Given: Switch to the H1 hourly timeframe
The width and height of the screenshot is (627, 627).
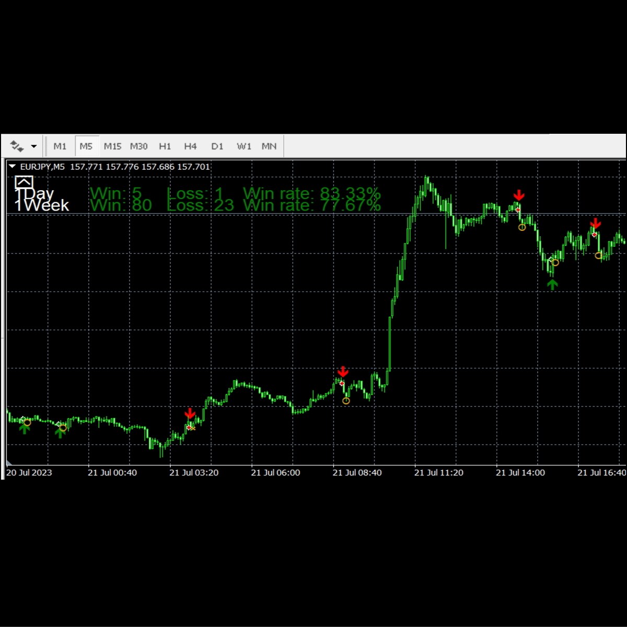Looking at the screenshot, I should click(x=165, y=146).
